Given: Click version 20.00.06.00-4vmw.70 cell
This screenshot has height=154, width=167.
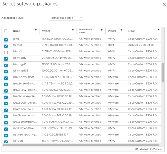Looking at the screenshot, I should point(57,58).
